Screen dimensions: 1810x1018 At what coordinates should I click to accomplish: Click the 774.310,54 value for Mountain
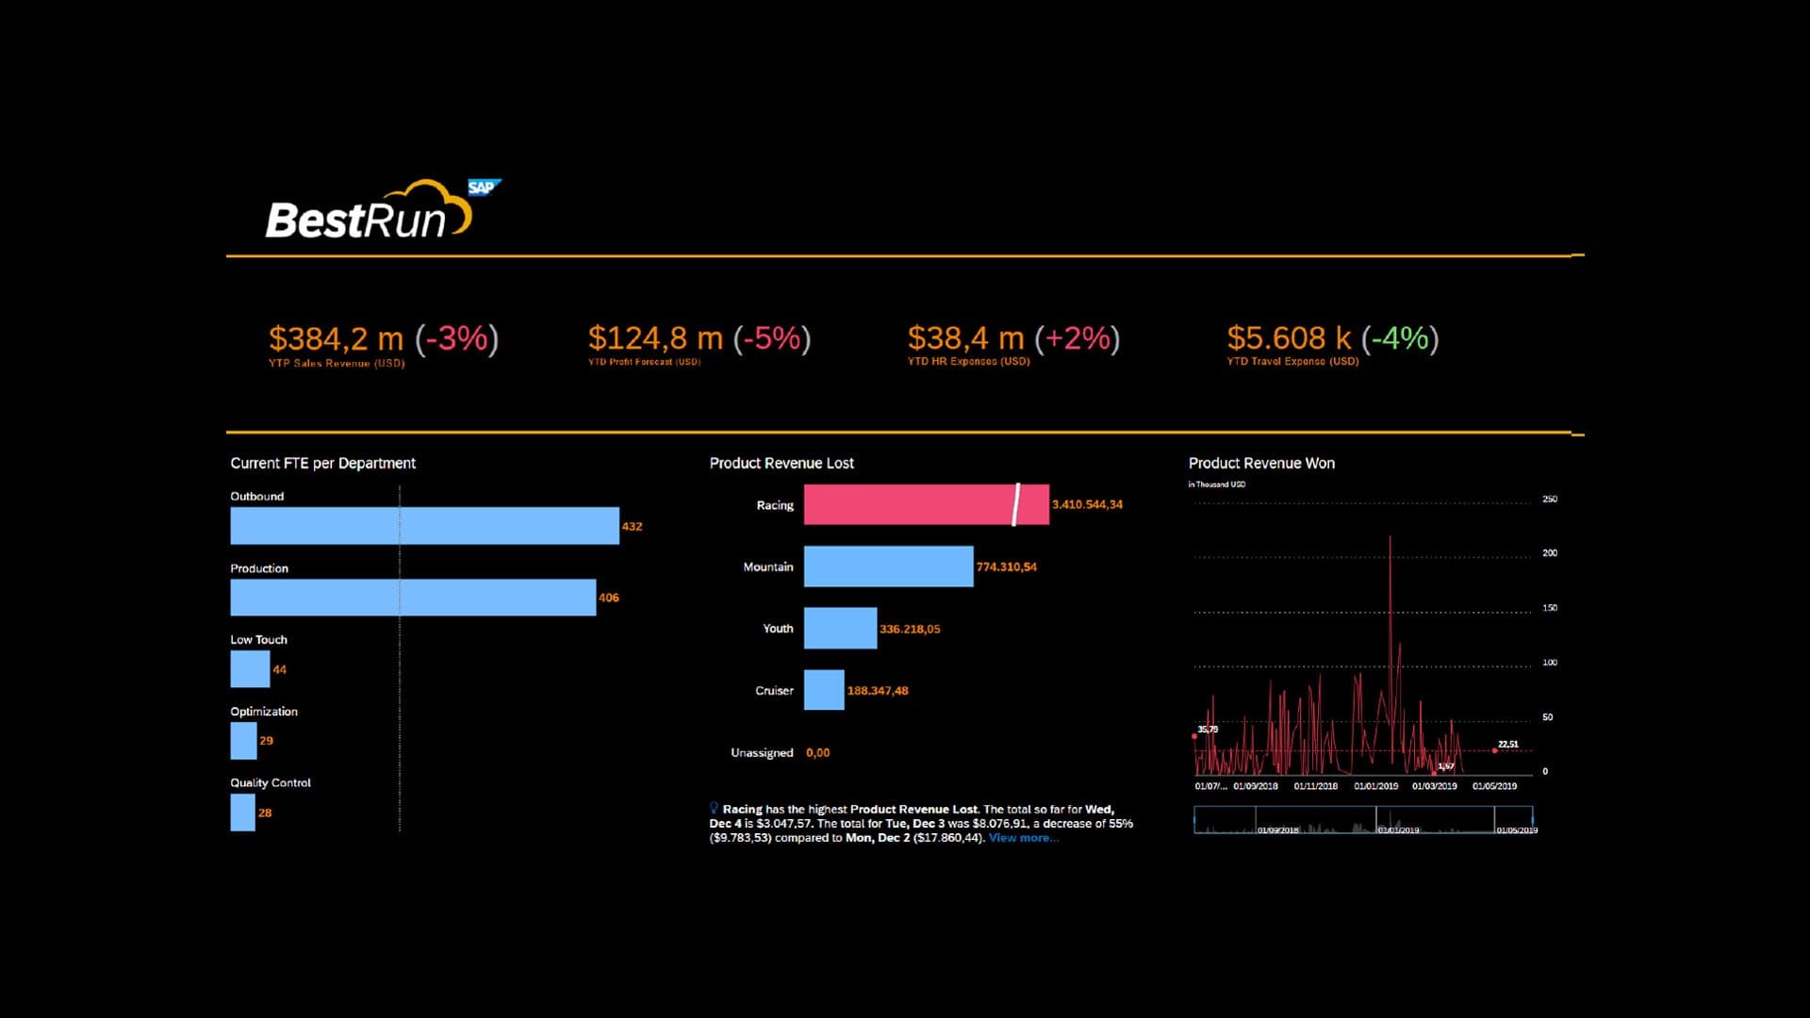(x=1006, y=566)
